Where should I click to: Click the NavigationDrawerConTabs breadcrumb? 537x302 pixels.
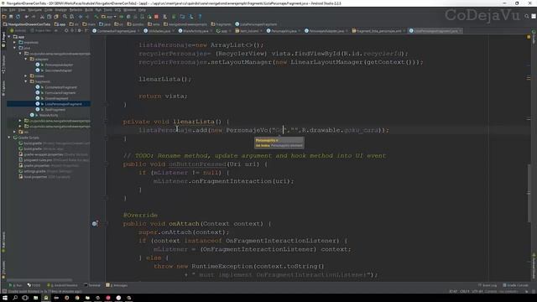click(x=26, y=24)
